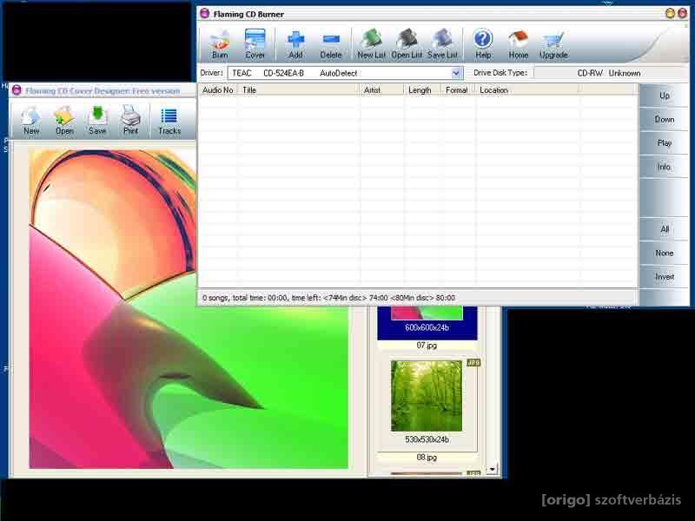695x521 pixels.
Task: Click the Title column header
Action: pos(298,90)
